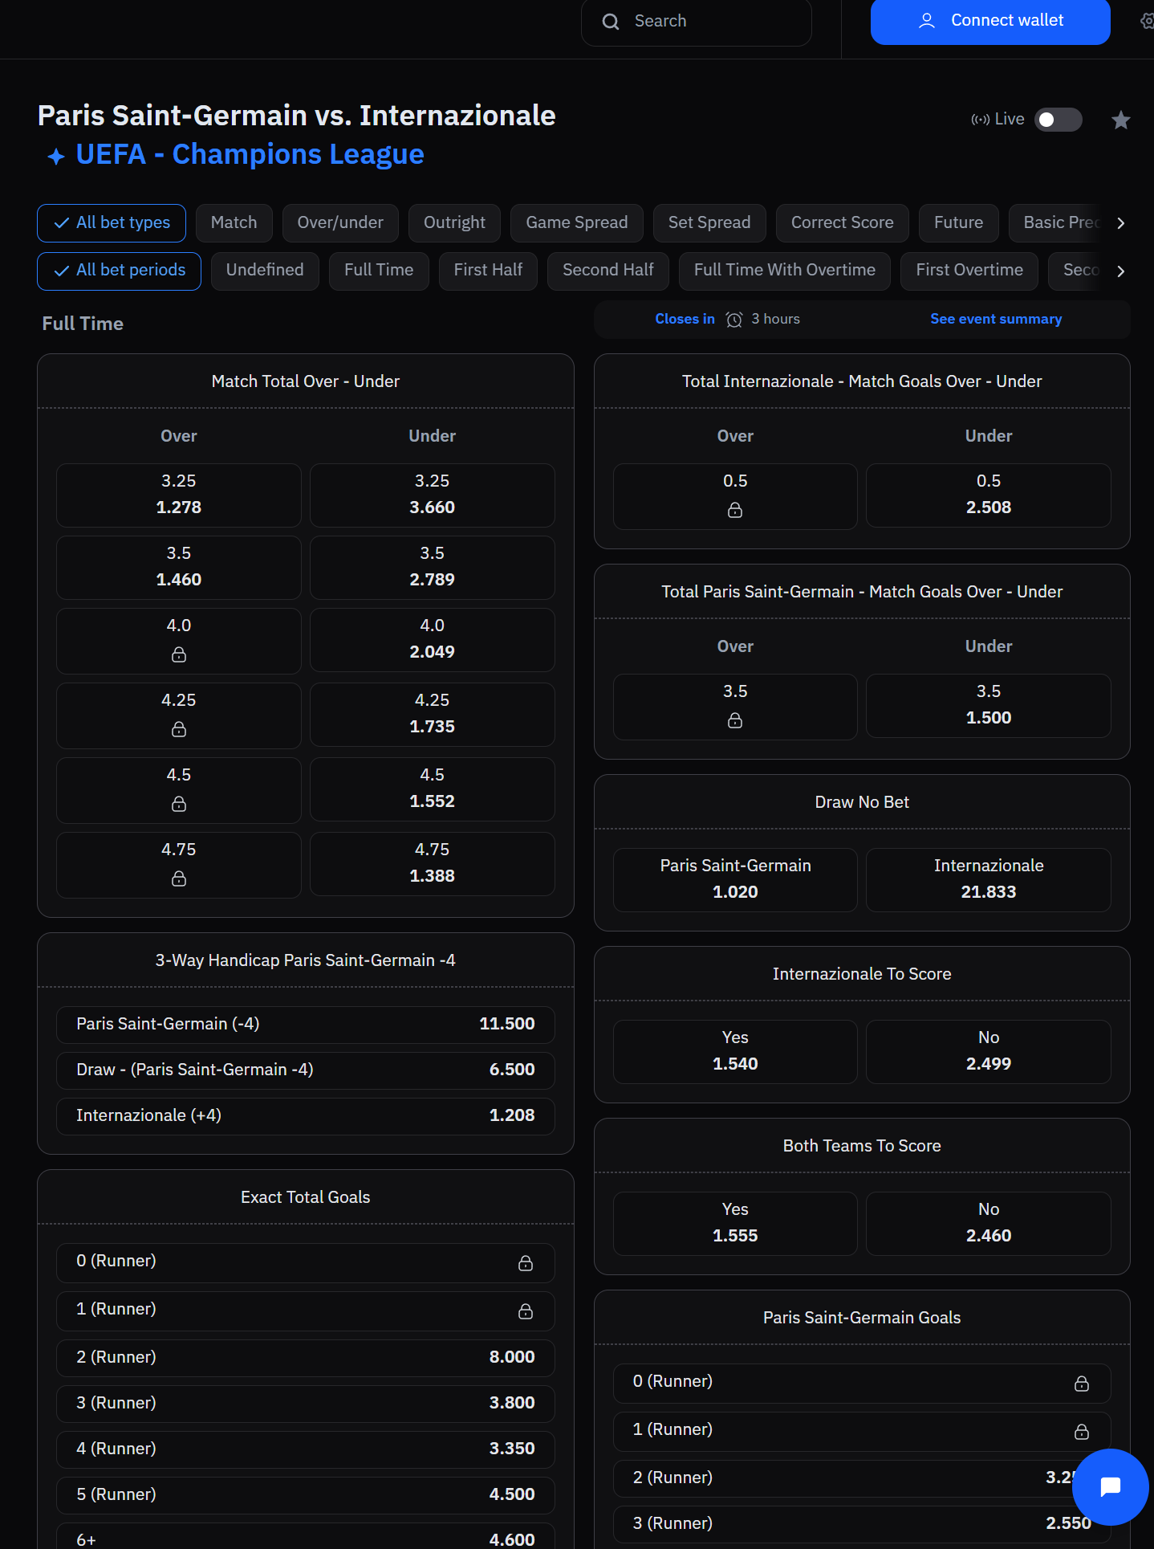1154x1549 pixels.
Task: Pick Internazionale Draw No Bet 21.833
Action: (989, 880)
